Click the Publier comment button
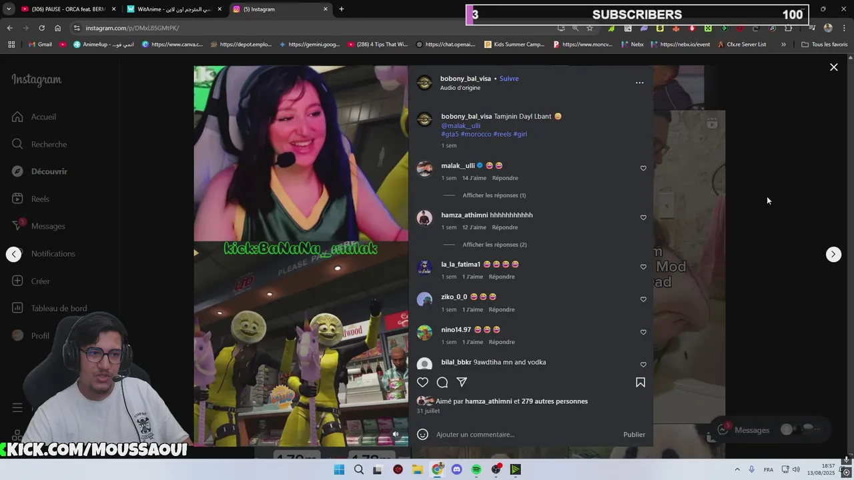This screenshot has height=480, width=854. (634, 435)
